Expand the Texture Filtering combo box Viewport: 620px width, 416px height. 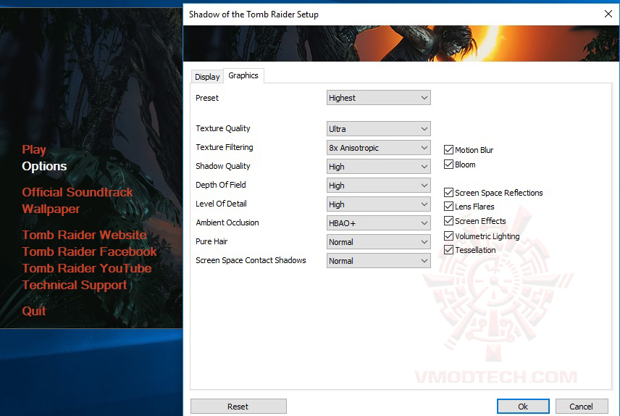pyautogui.click(x=378, y=148)
